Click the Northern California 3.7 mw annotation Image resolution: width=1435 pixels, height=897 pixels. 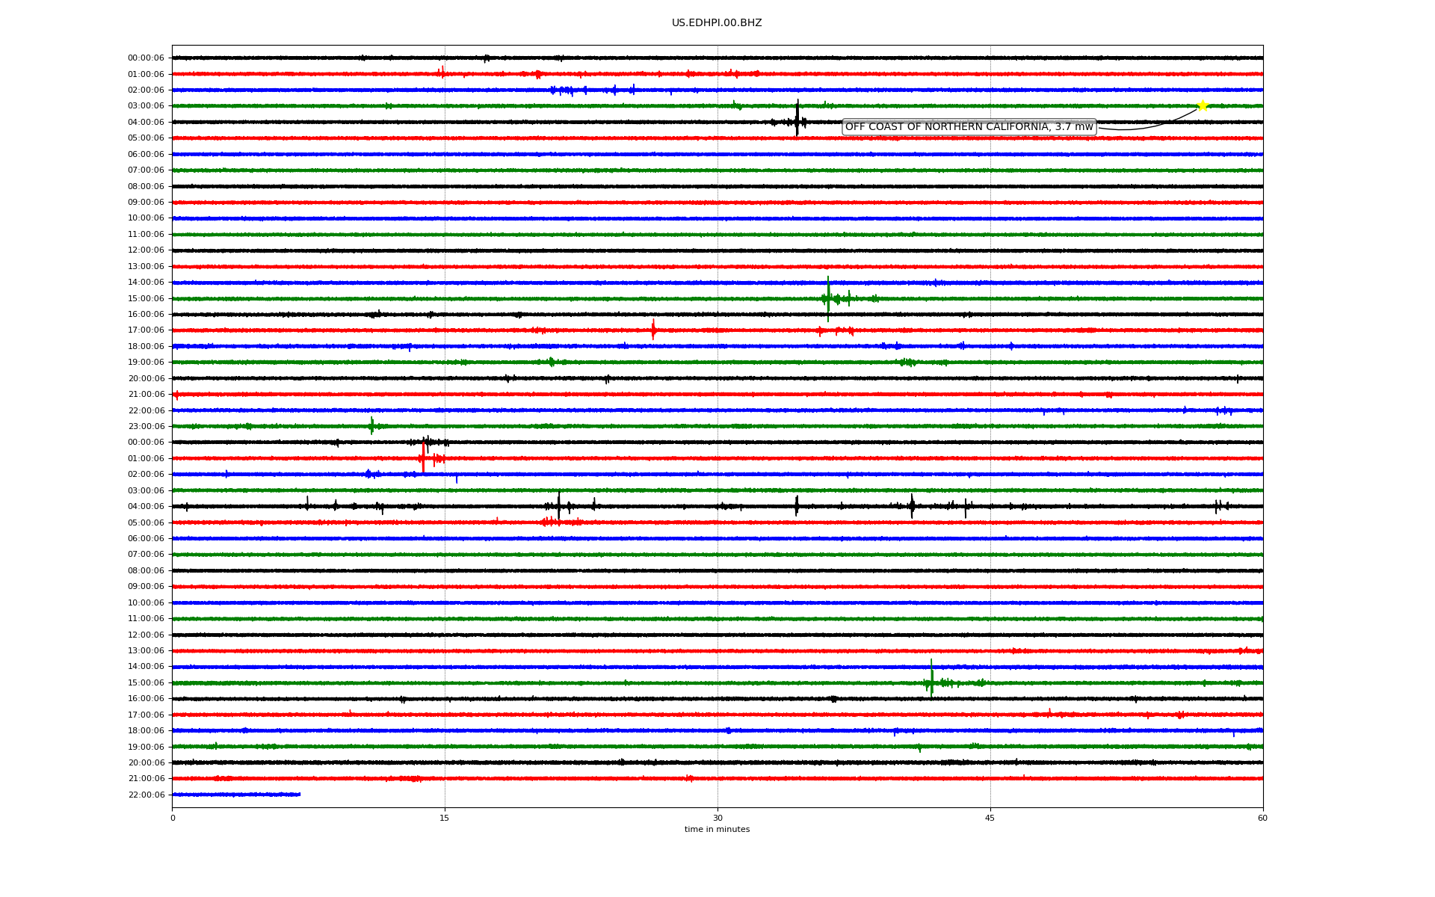(969, 127)
